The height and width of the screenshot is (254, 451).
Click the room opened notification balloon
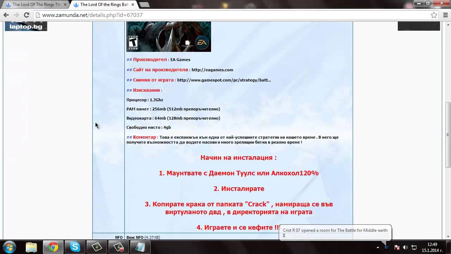(335, 232)
